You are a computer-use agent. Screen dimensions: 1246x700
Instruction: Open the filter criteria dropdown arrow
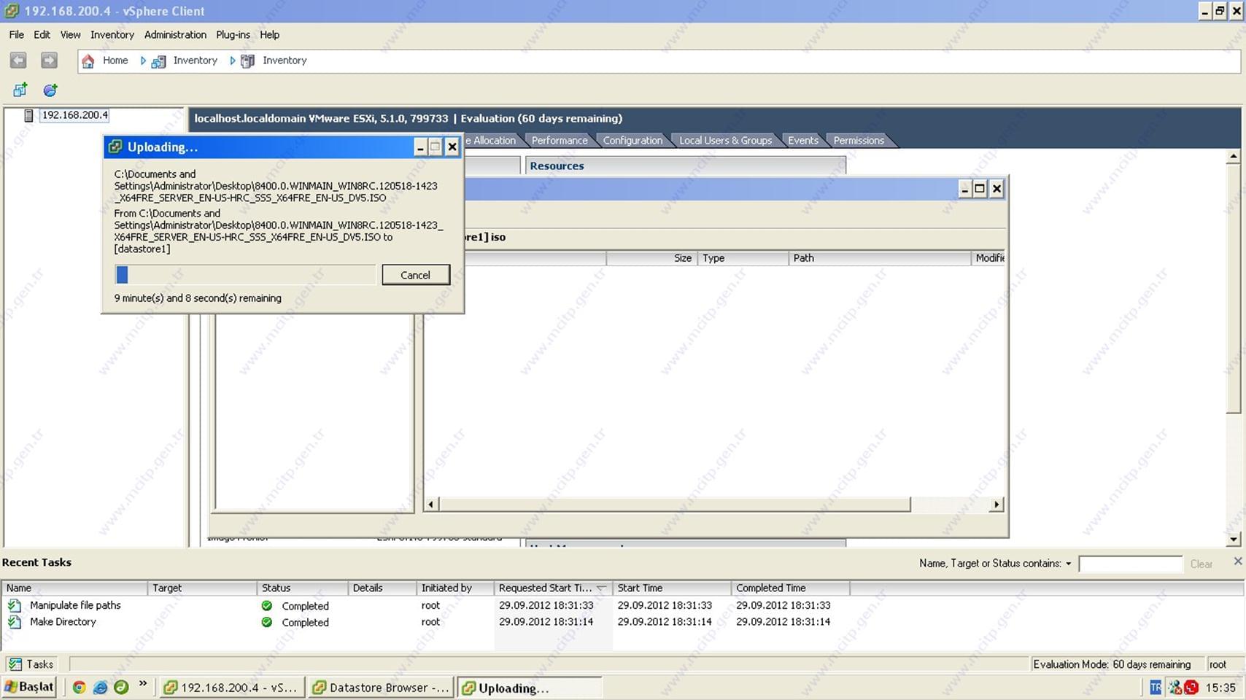(x=1068, y=564)
